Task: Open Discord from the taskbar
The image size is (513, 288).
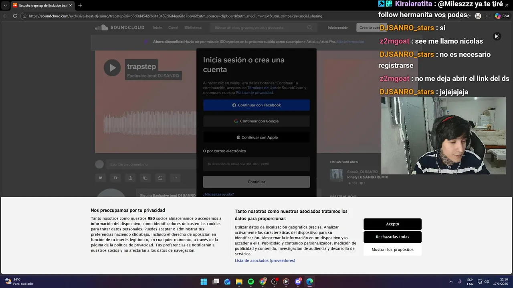Action: pyautogui.click(x=298, y=282)
